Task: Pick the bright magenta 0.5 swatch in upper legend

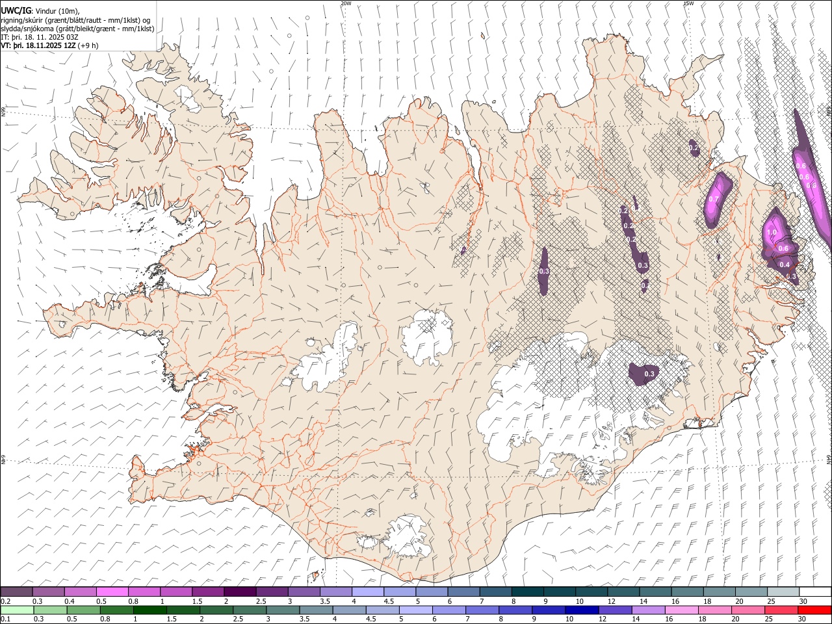Action: click(x=112, y=592)
